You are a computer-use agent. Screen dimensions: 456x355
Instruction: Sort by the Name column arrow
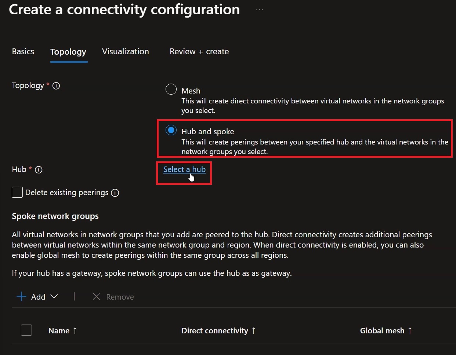click(x=75, y=331)
